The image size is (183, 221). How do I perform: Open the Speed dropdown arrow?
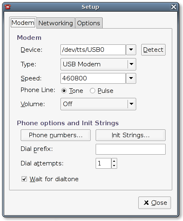point(131,78)
